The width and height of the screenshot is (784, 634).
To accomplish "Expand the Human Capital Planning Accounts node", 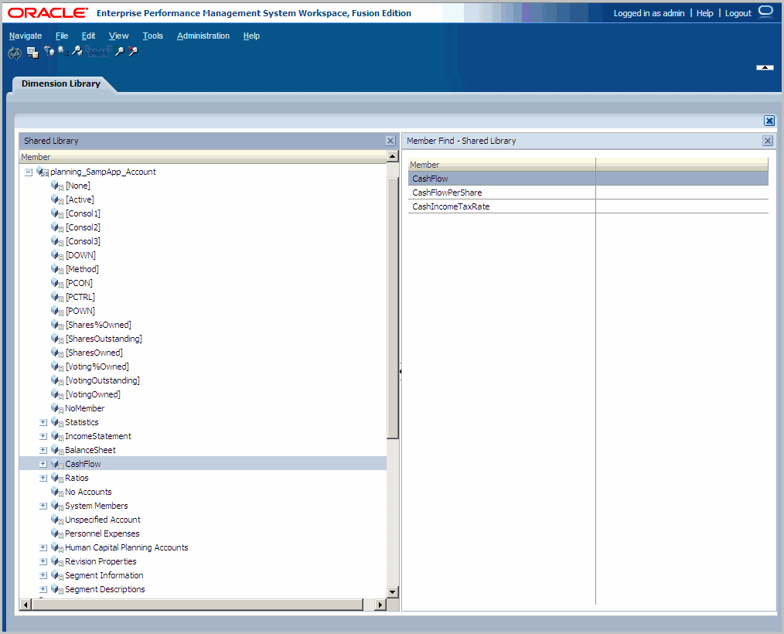I will point(43,547).
